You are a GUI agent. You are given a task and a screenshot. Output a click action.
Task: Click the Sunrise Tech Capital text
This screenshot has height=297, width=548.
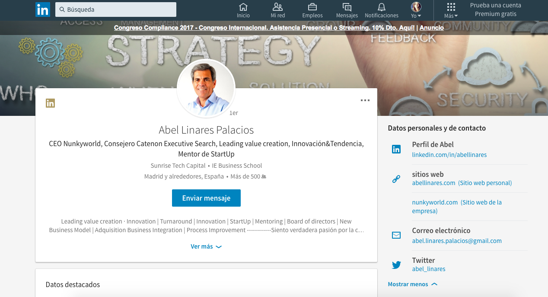tap(178, 166)
